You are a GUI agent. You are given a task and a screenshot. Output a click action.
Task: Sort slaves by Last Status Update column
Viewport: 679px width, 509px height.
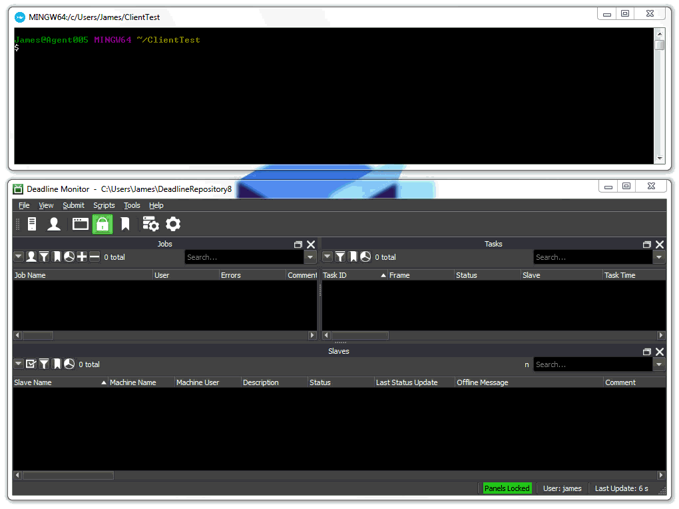click(415, 383)
